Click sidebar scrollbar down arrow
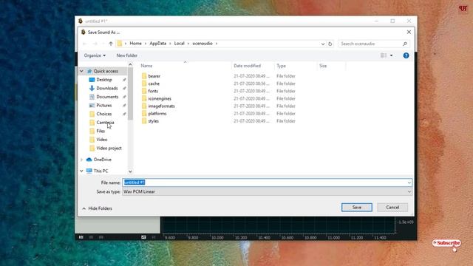The height and width of the screenshot is (266, 473). tap(130, 171)
